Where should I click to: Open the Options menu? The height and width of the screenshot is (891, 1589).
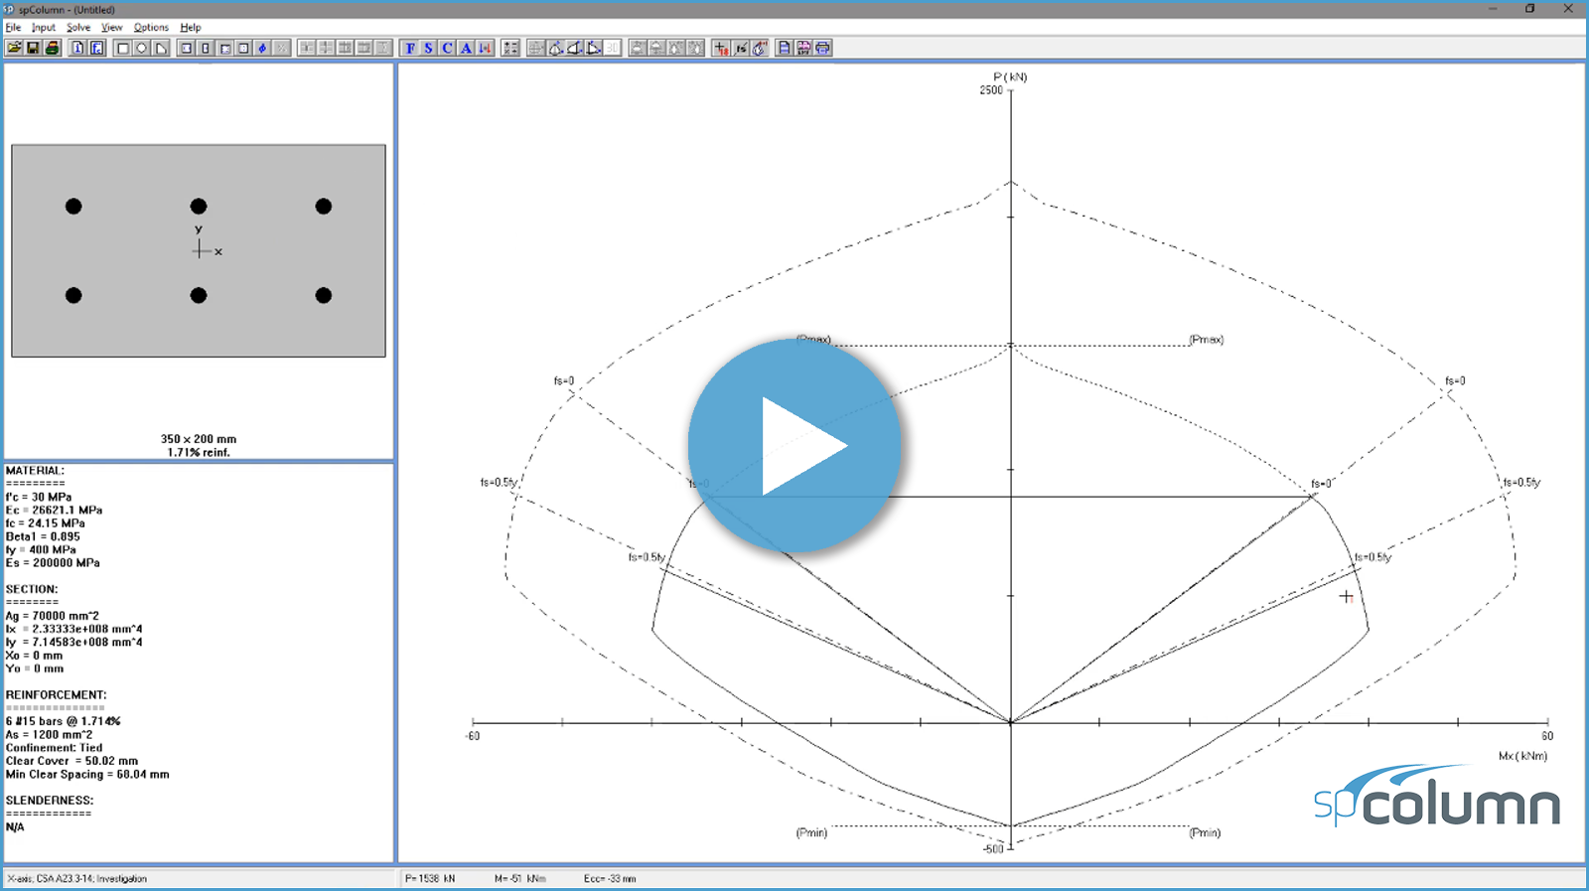[151, 28]
